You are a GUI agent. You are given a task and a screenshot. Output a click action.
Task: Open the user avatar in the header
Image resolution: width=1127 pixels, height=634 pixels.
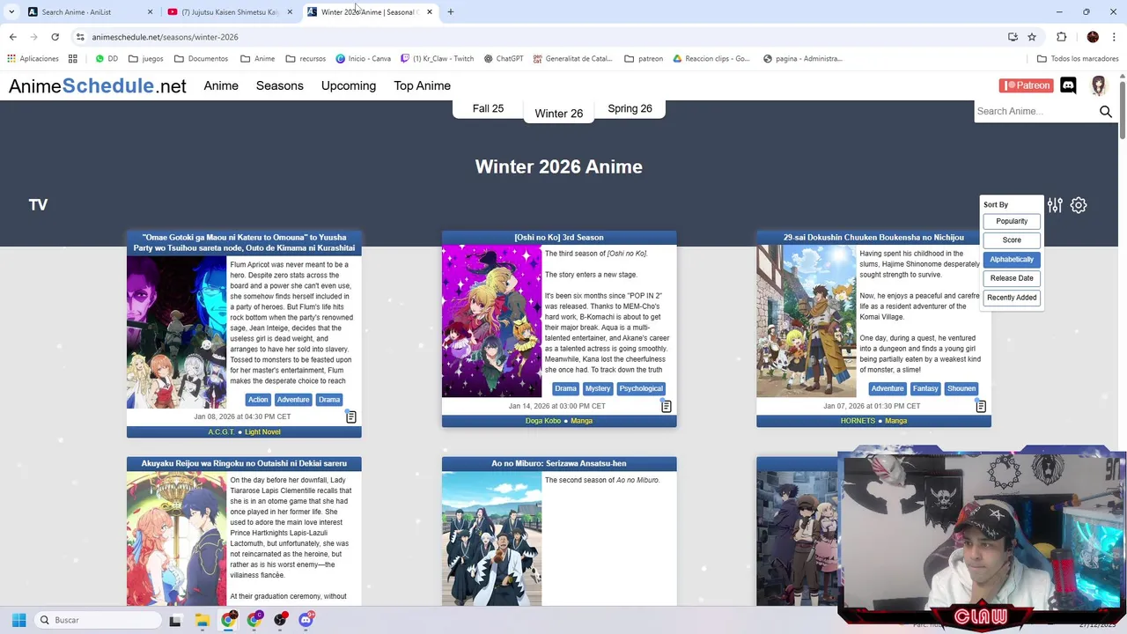(x=1099, y=85)
